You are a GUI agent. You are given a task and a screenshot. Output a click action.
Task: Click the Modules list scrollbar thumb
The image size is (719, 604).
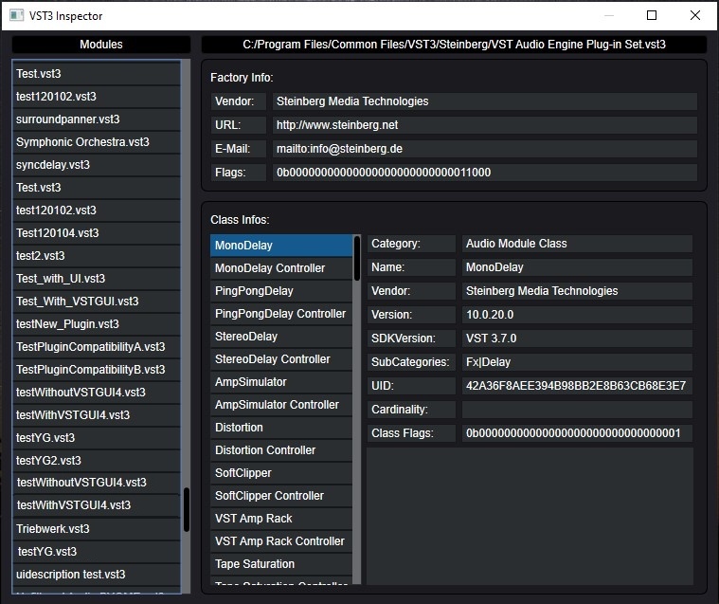pyautogui.click(x=187, y=509)
